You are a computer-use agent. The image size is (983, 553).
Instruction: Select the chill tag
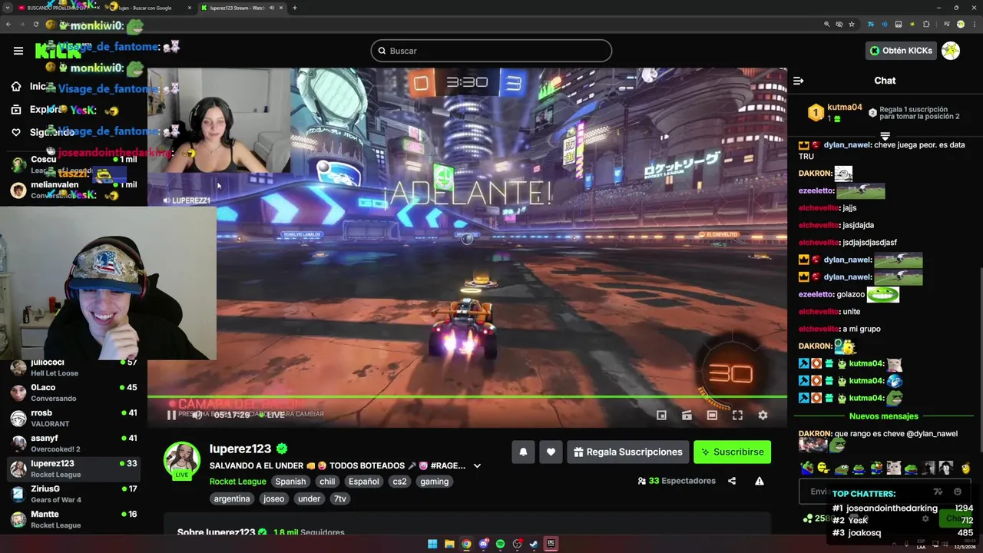pyautogui.click(x=327, y=482)
